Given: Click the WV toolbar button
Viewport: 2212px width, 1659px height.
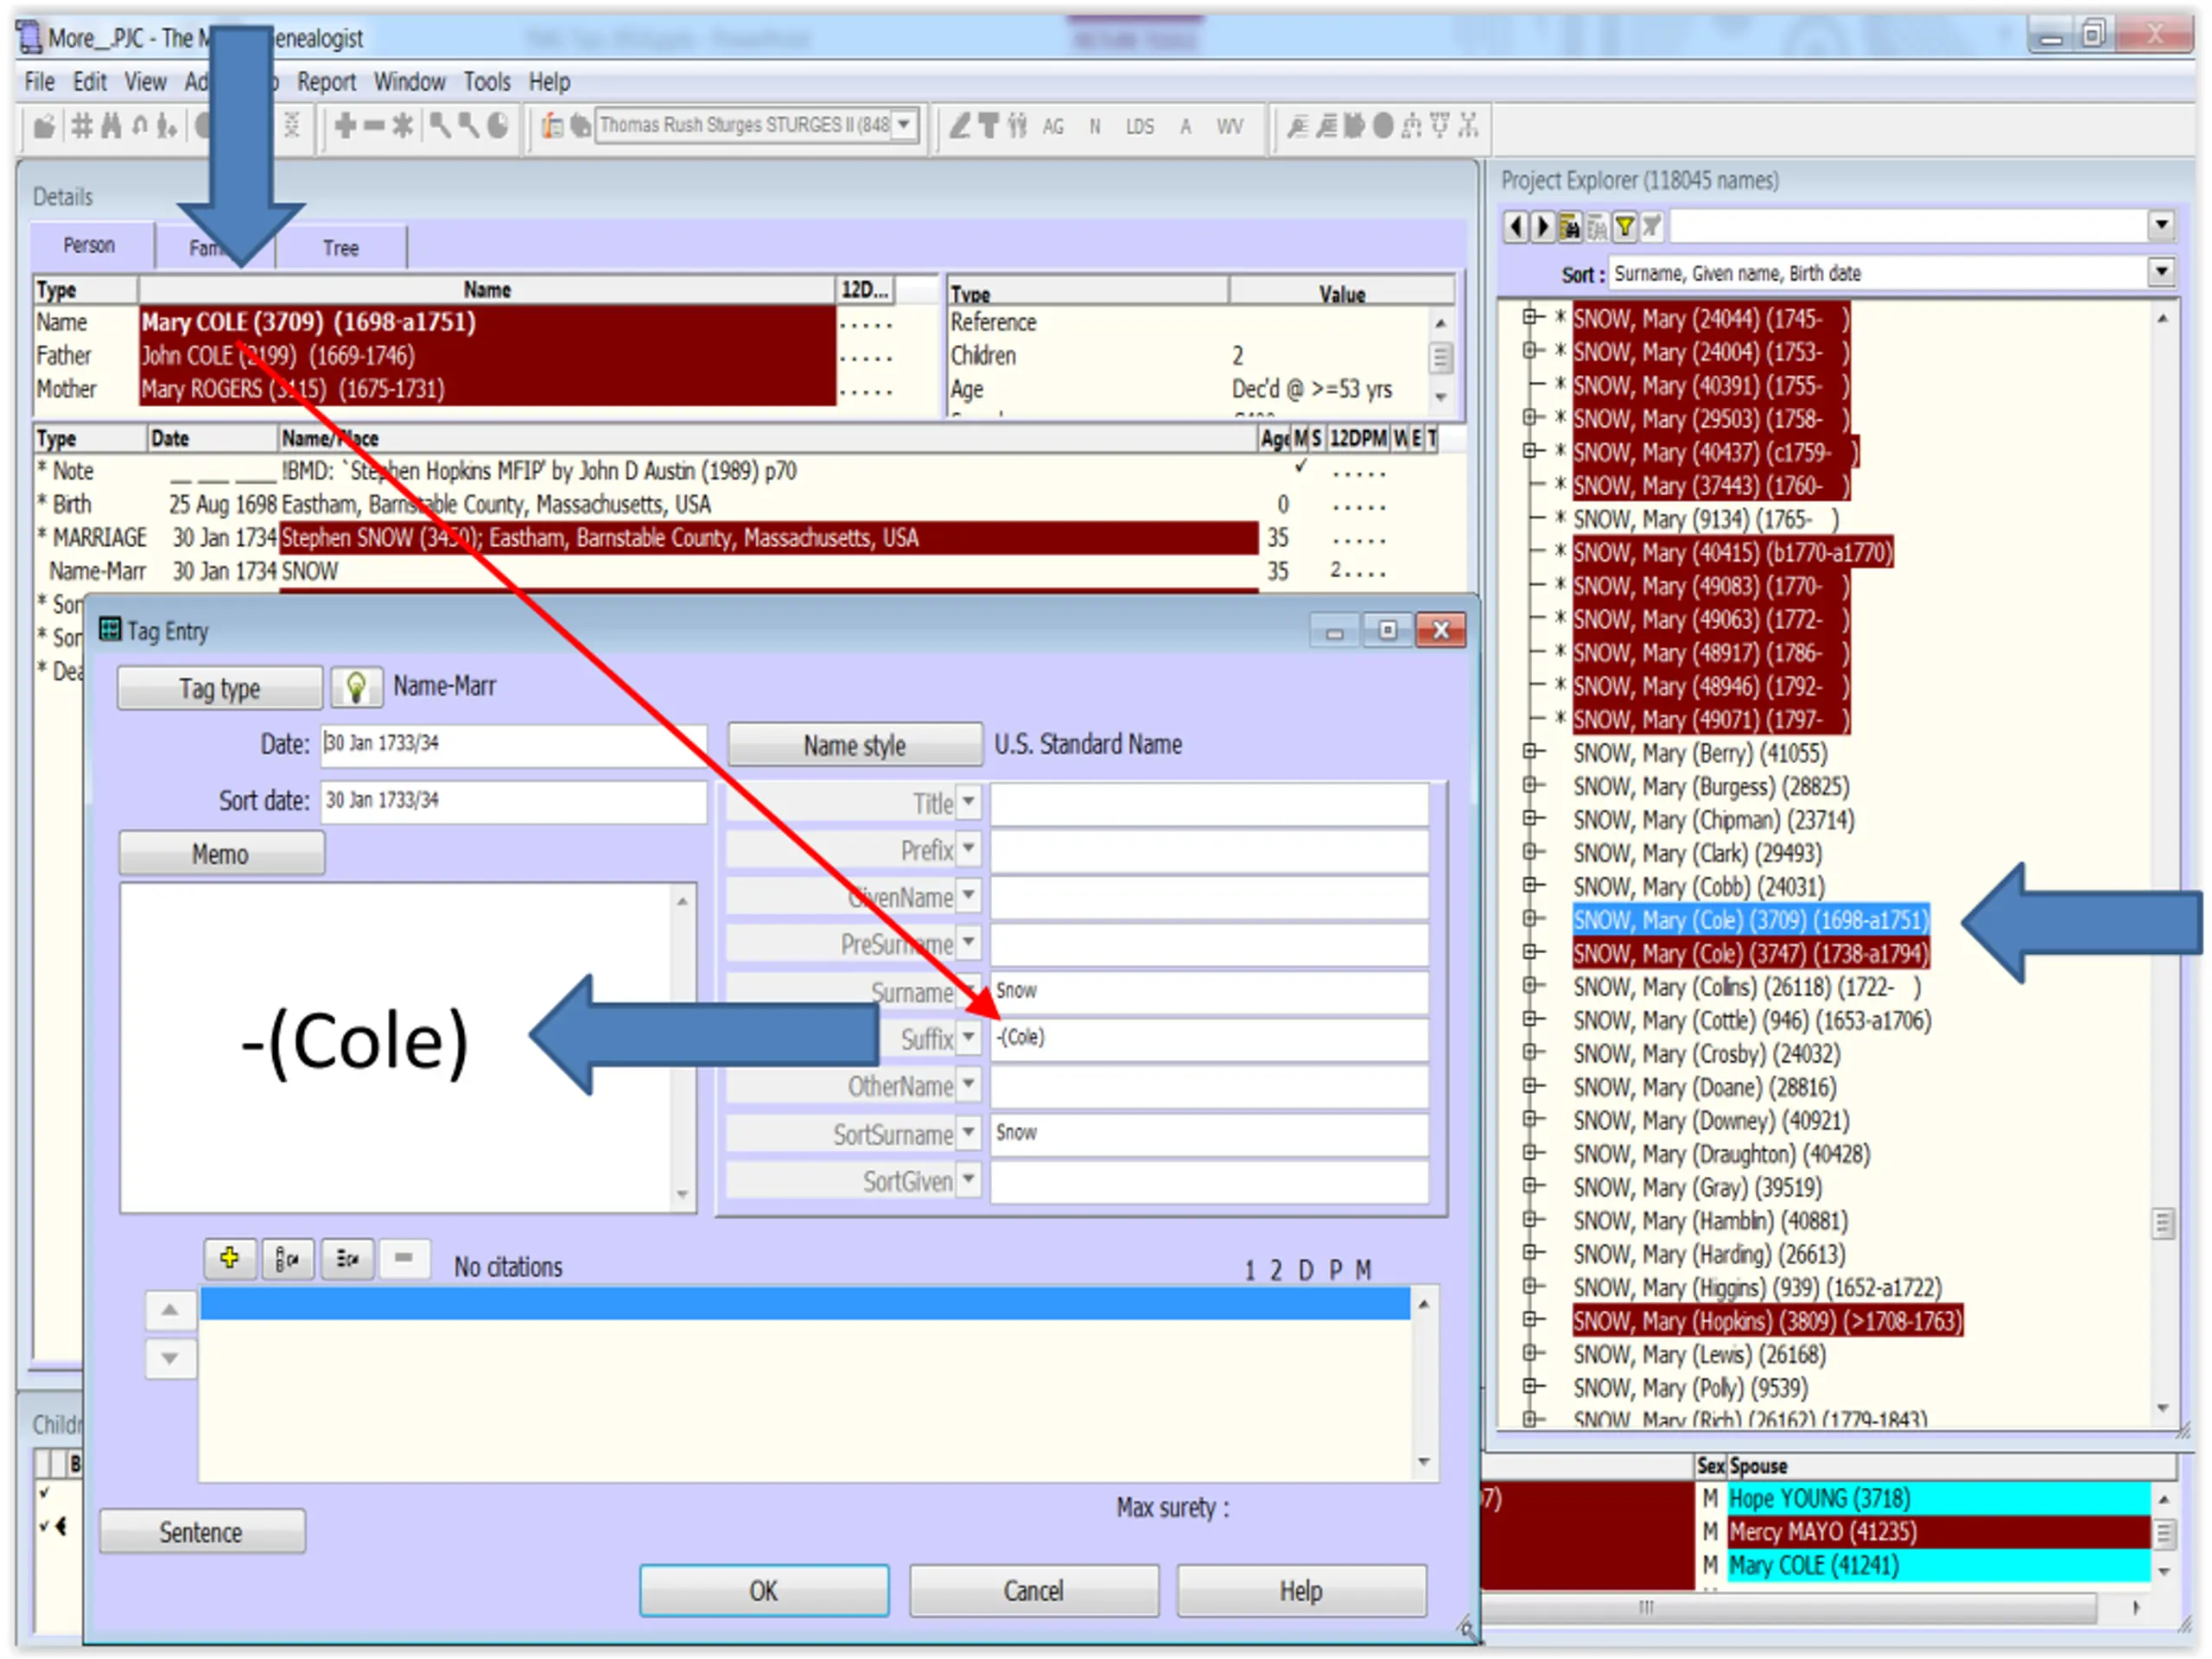Looking at the screenshot, I should (1230, 127).
